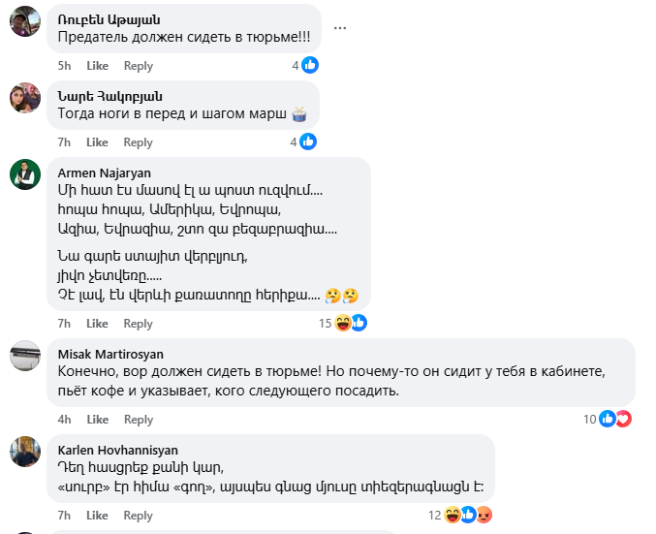The width and height of the screenshot is (656, 534).
Task: Click the reaction icons on Misak Martirosyan's comment
Action: [x=615, y=419]
